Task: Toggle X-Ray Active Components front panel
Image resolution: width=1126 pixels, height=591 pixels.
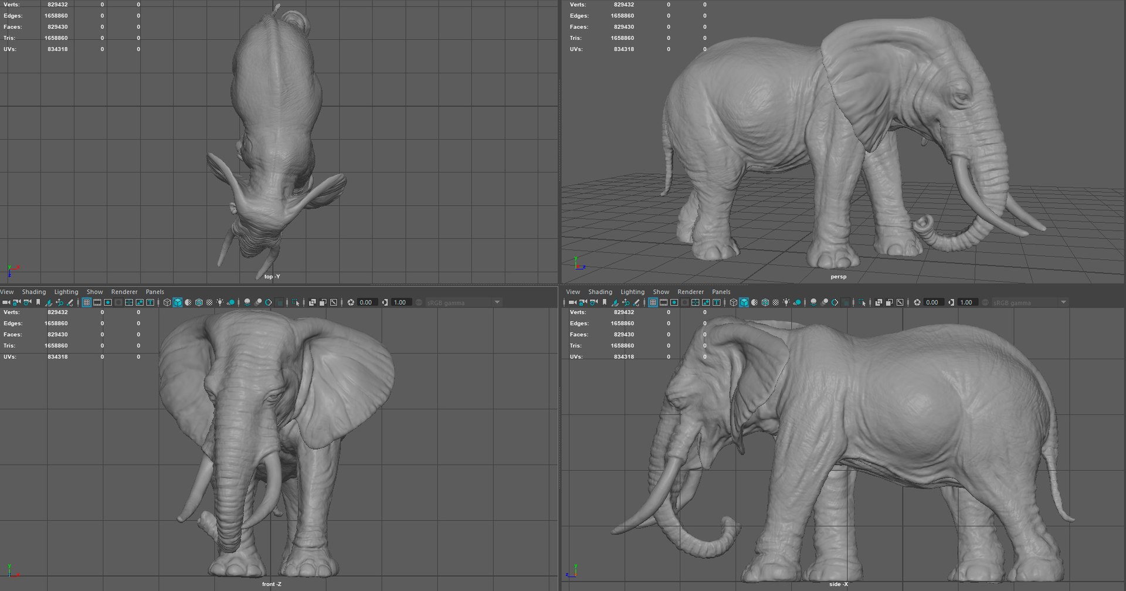Action: 323,303
